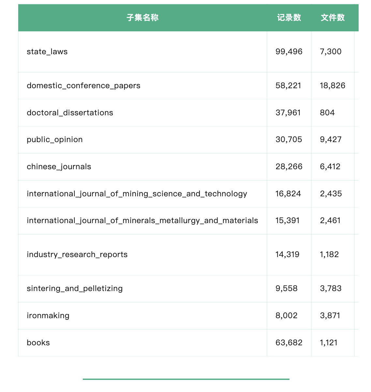Image resolution: width=371 pixels, height=392 pixels.
Task: Click file count 9,427
Action: click(331, 139)
